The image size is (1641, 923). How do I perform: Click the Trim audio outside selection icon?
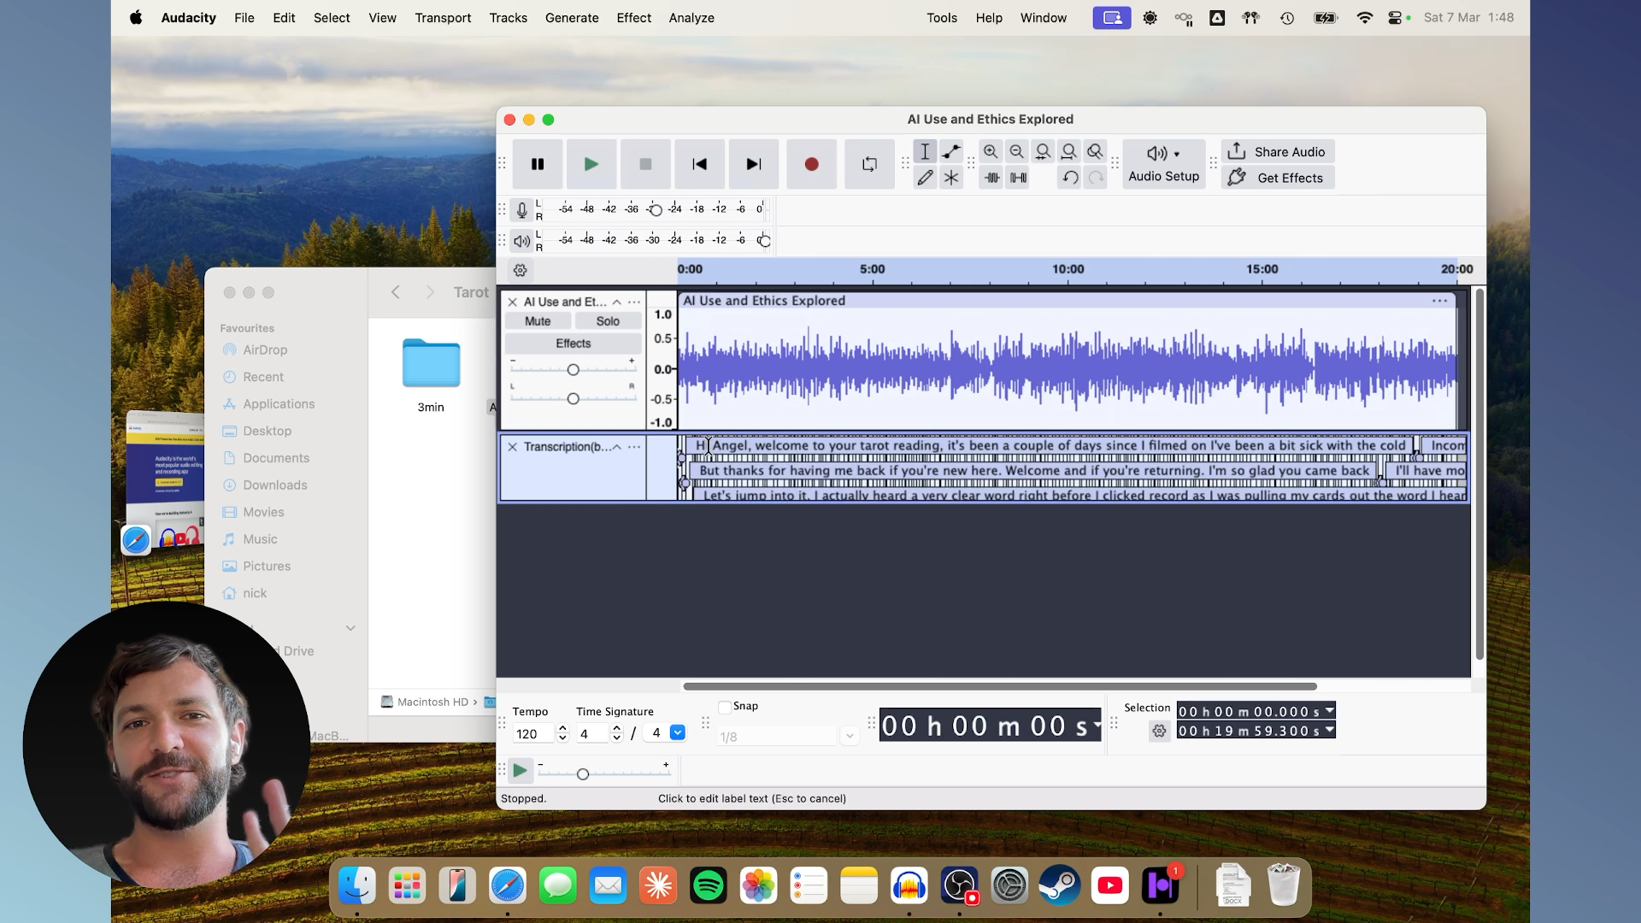(991, 178)
